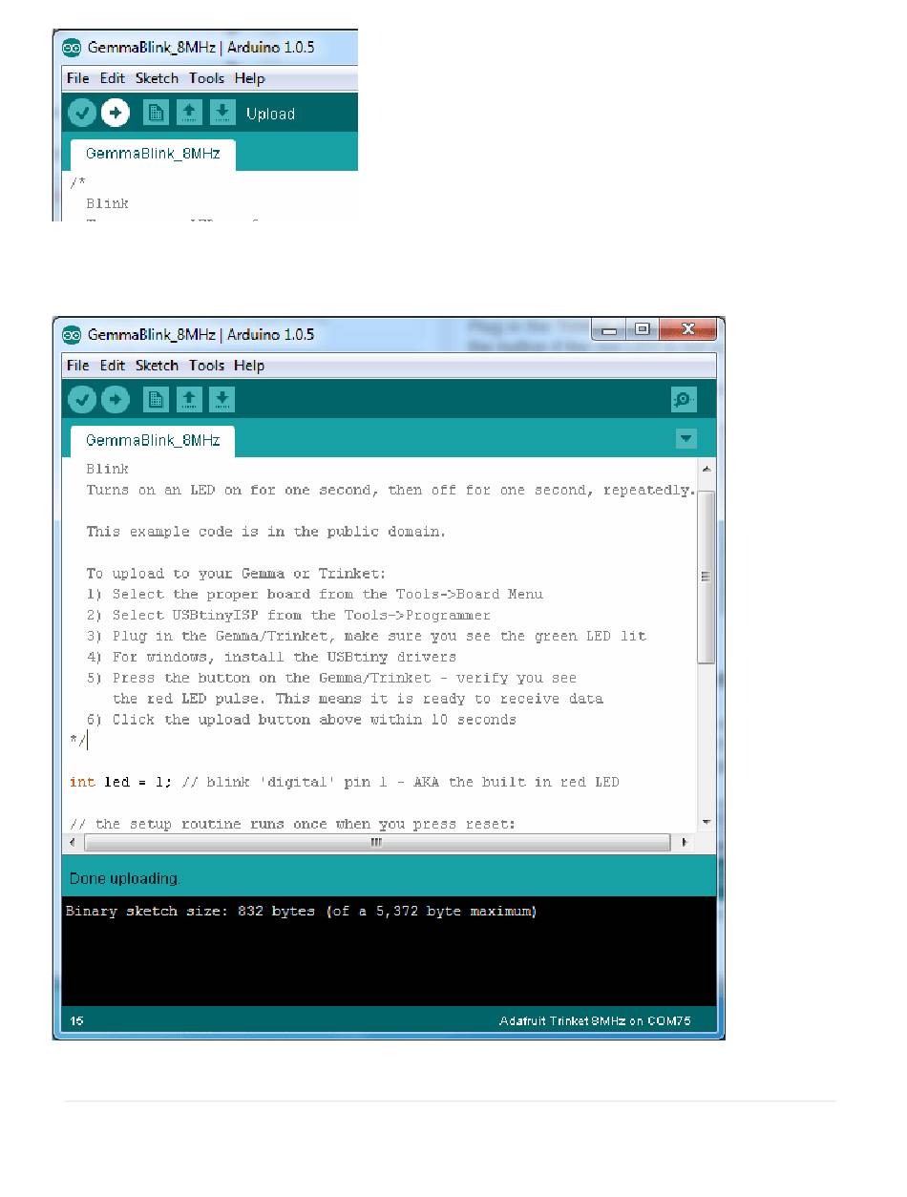907x1197 pixels.
Task: Click Verify icon in upper cropped Arduino window
Action: point(83,113)
